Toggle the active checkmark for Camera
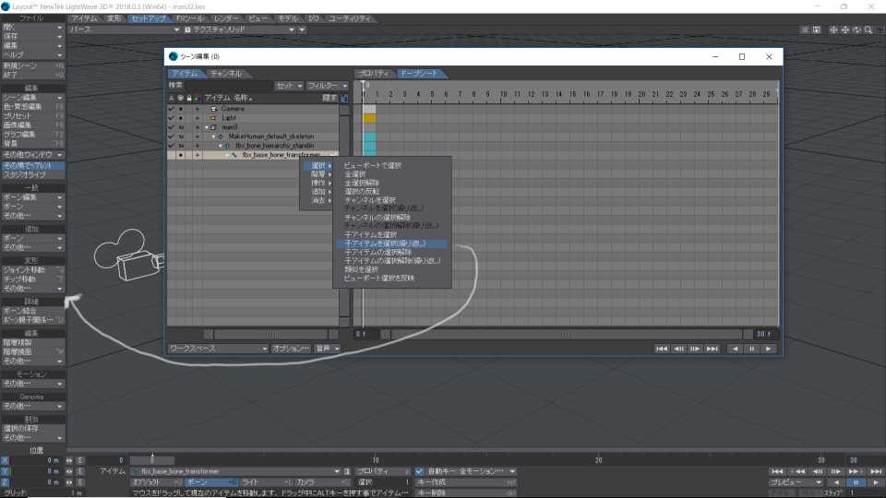The image size is (886, 498). [172, 109]
